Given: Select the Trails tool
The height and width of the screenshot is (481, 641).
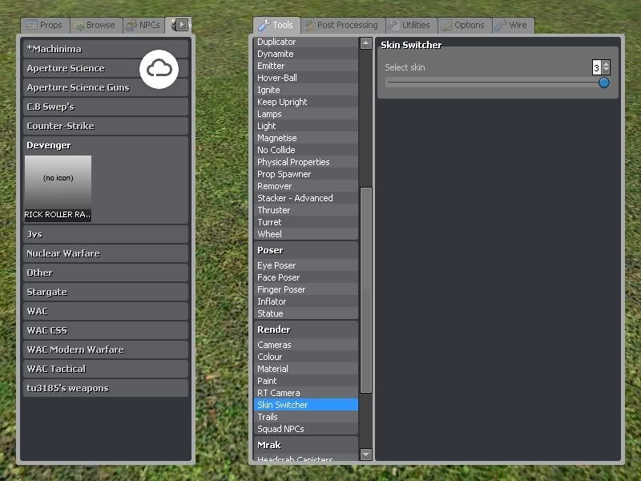Looking at the screenshot, I should (306, 417).
